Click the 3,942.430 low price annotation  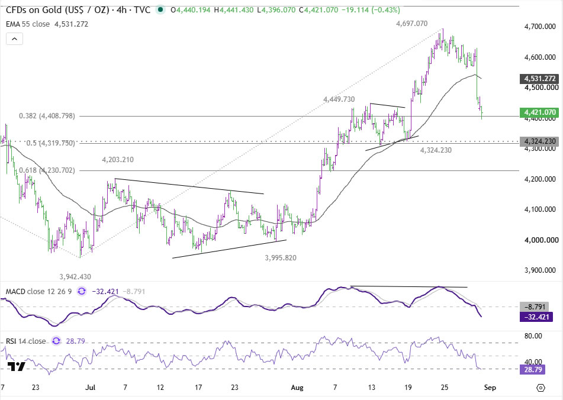(75, 276)
